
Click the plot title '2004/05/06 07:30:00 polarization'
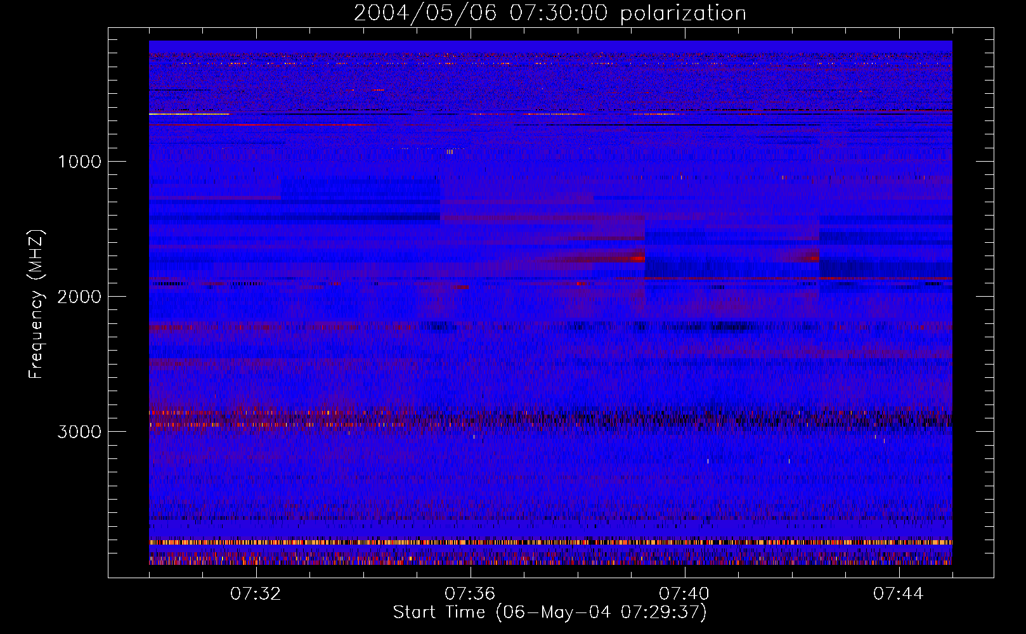coord(550,13)
